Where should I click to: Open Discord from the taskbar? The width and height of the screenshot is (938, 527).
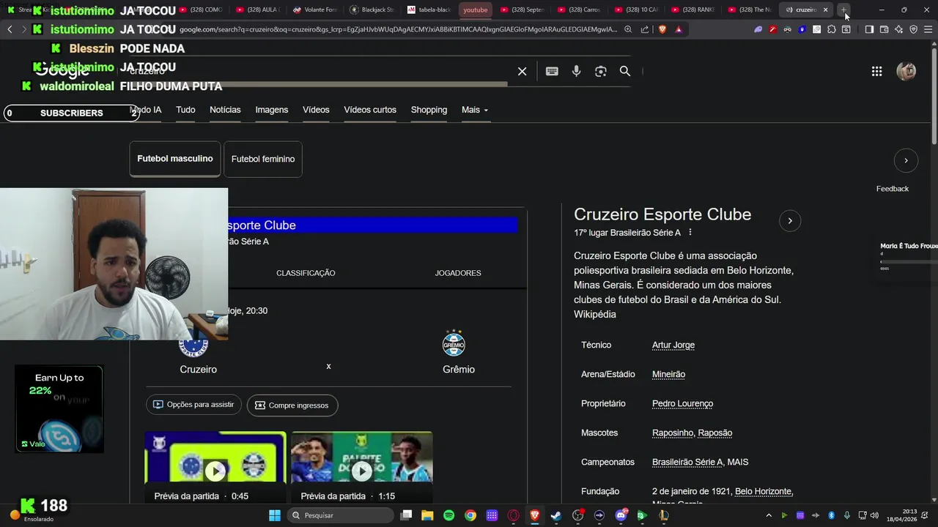pos(621,515)
